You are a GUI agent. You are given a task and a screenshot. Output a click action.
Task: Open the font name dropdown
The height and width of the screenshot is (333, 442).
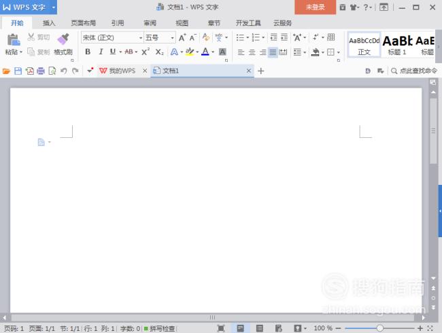click(140, 37)
